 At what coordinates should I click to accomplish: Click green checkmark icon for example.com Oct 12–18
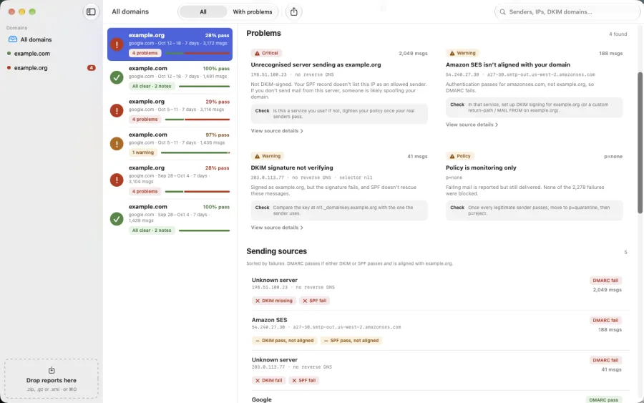pyautogui.click(x=117, y=77)
